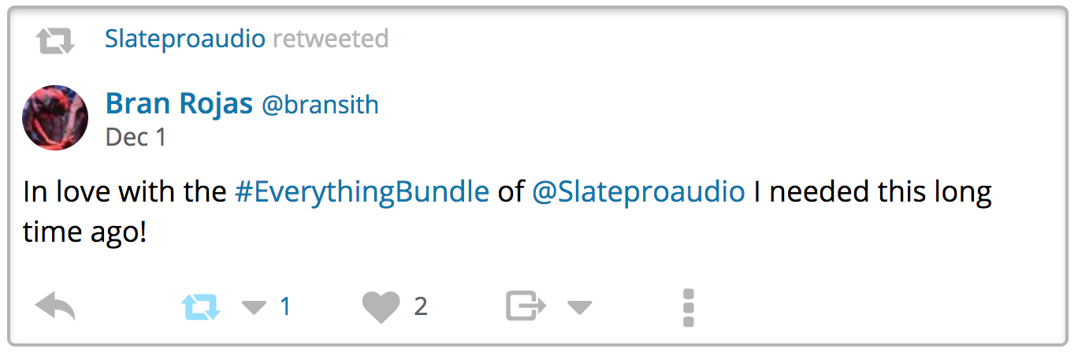This screenshot has height=356, width=1078.
Task: Click the reply arrow icon
Action: (x=55, y=306)
